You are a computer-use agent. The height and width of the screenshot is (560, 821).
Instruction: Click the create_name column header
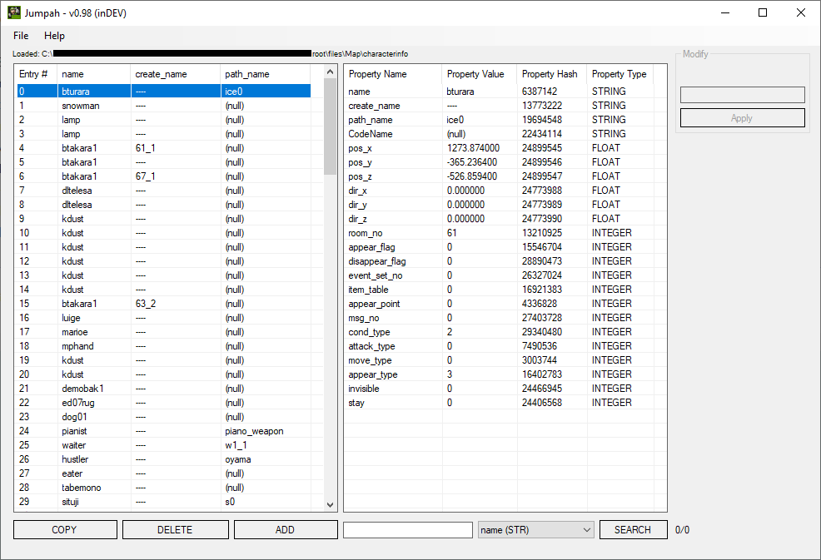click(x=176, y=74)
